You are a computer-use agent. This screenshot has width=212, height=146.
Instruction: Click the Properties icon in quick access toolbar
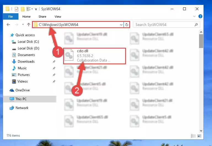point(17,9)
